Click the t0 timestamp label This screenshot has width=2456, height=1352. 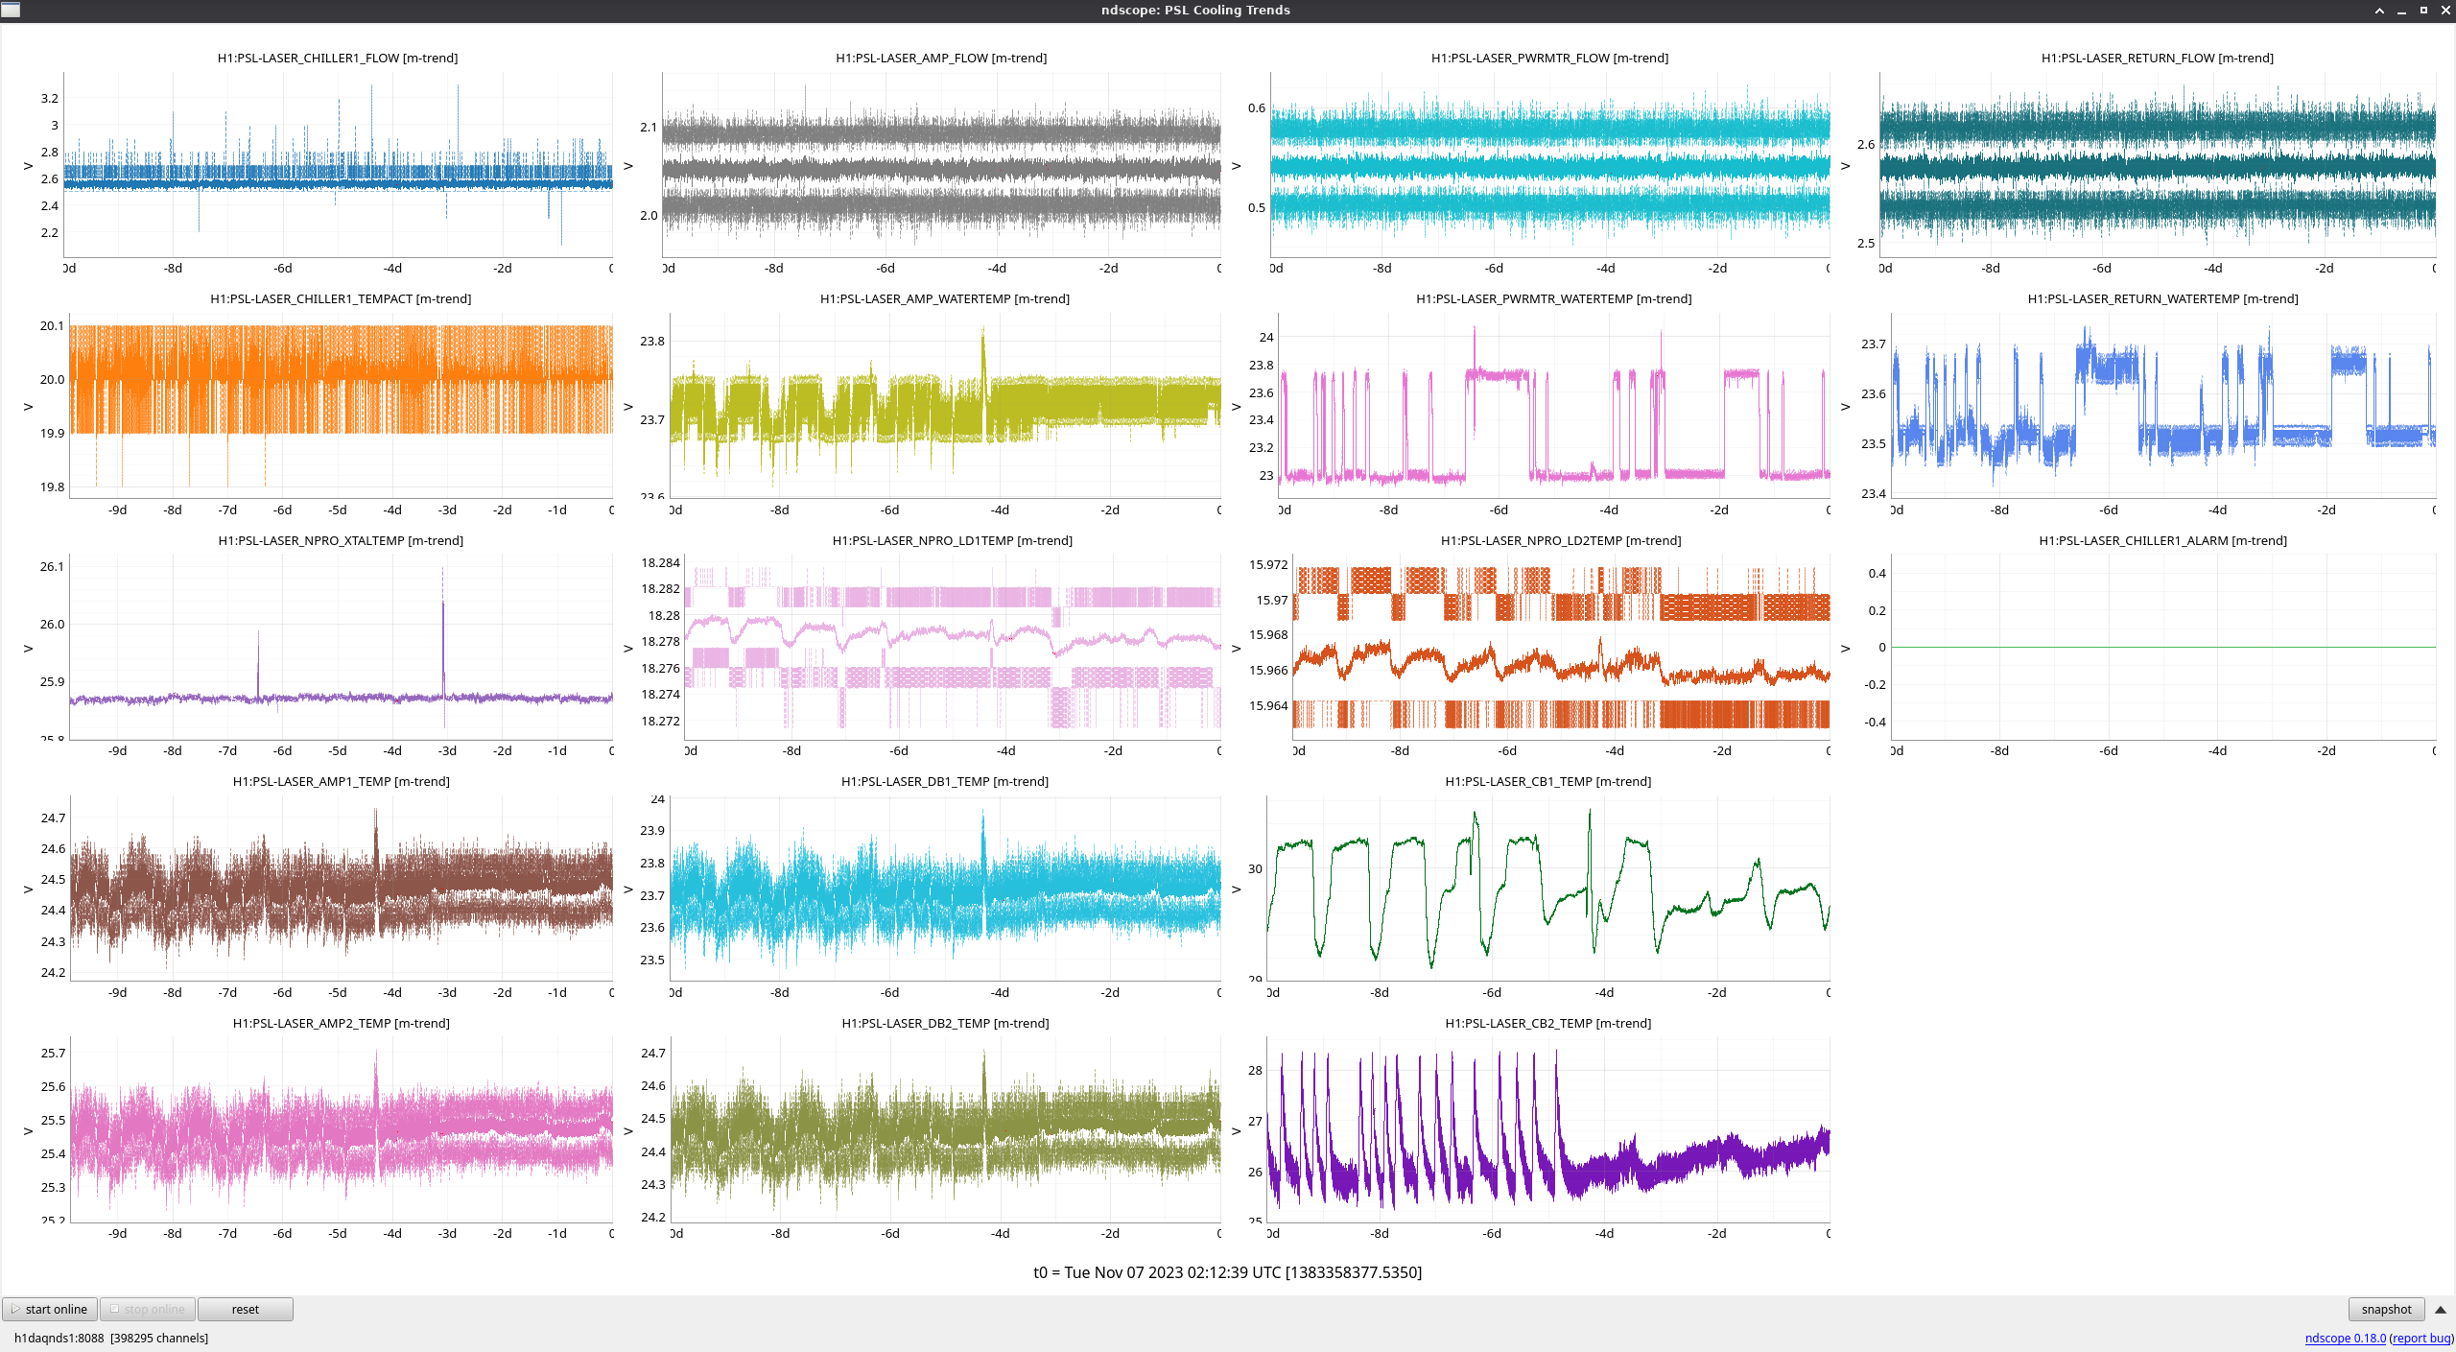tap(1227, 1272)
